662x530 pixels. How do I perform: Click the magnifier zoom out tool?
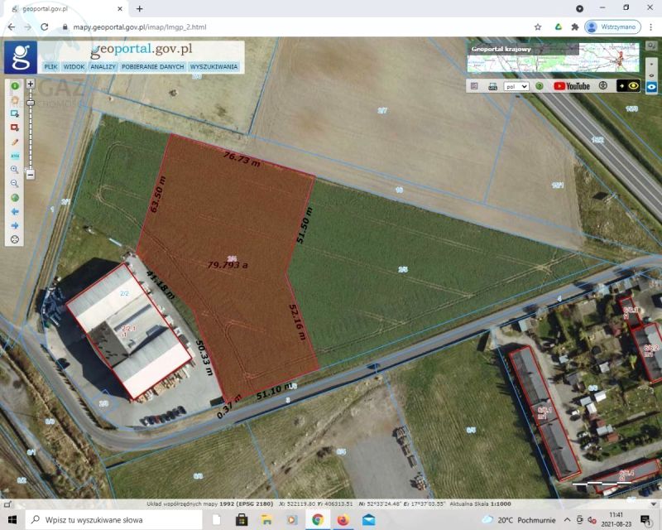coord(15,184)
